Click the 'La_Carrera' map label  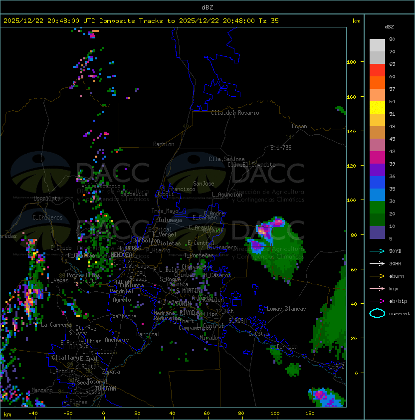[56, 325]
